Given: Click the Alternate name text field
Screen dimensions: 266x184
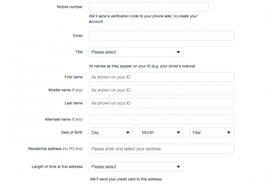Looking at the screenshot, I should point(162,119).
